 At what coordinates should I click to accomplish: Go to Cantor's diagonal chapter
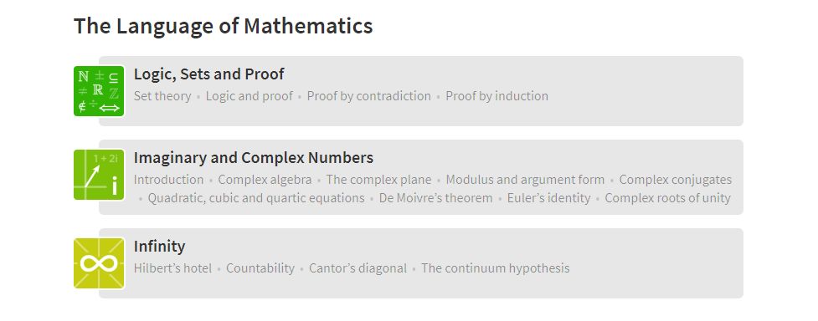(358, 268)
